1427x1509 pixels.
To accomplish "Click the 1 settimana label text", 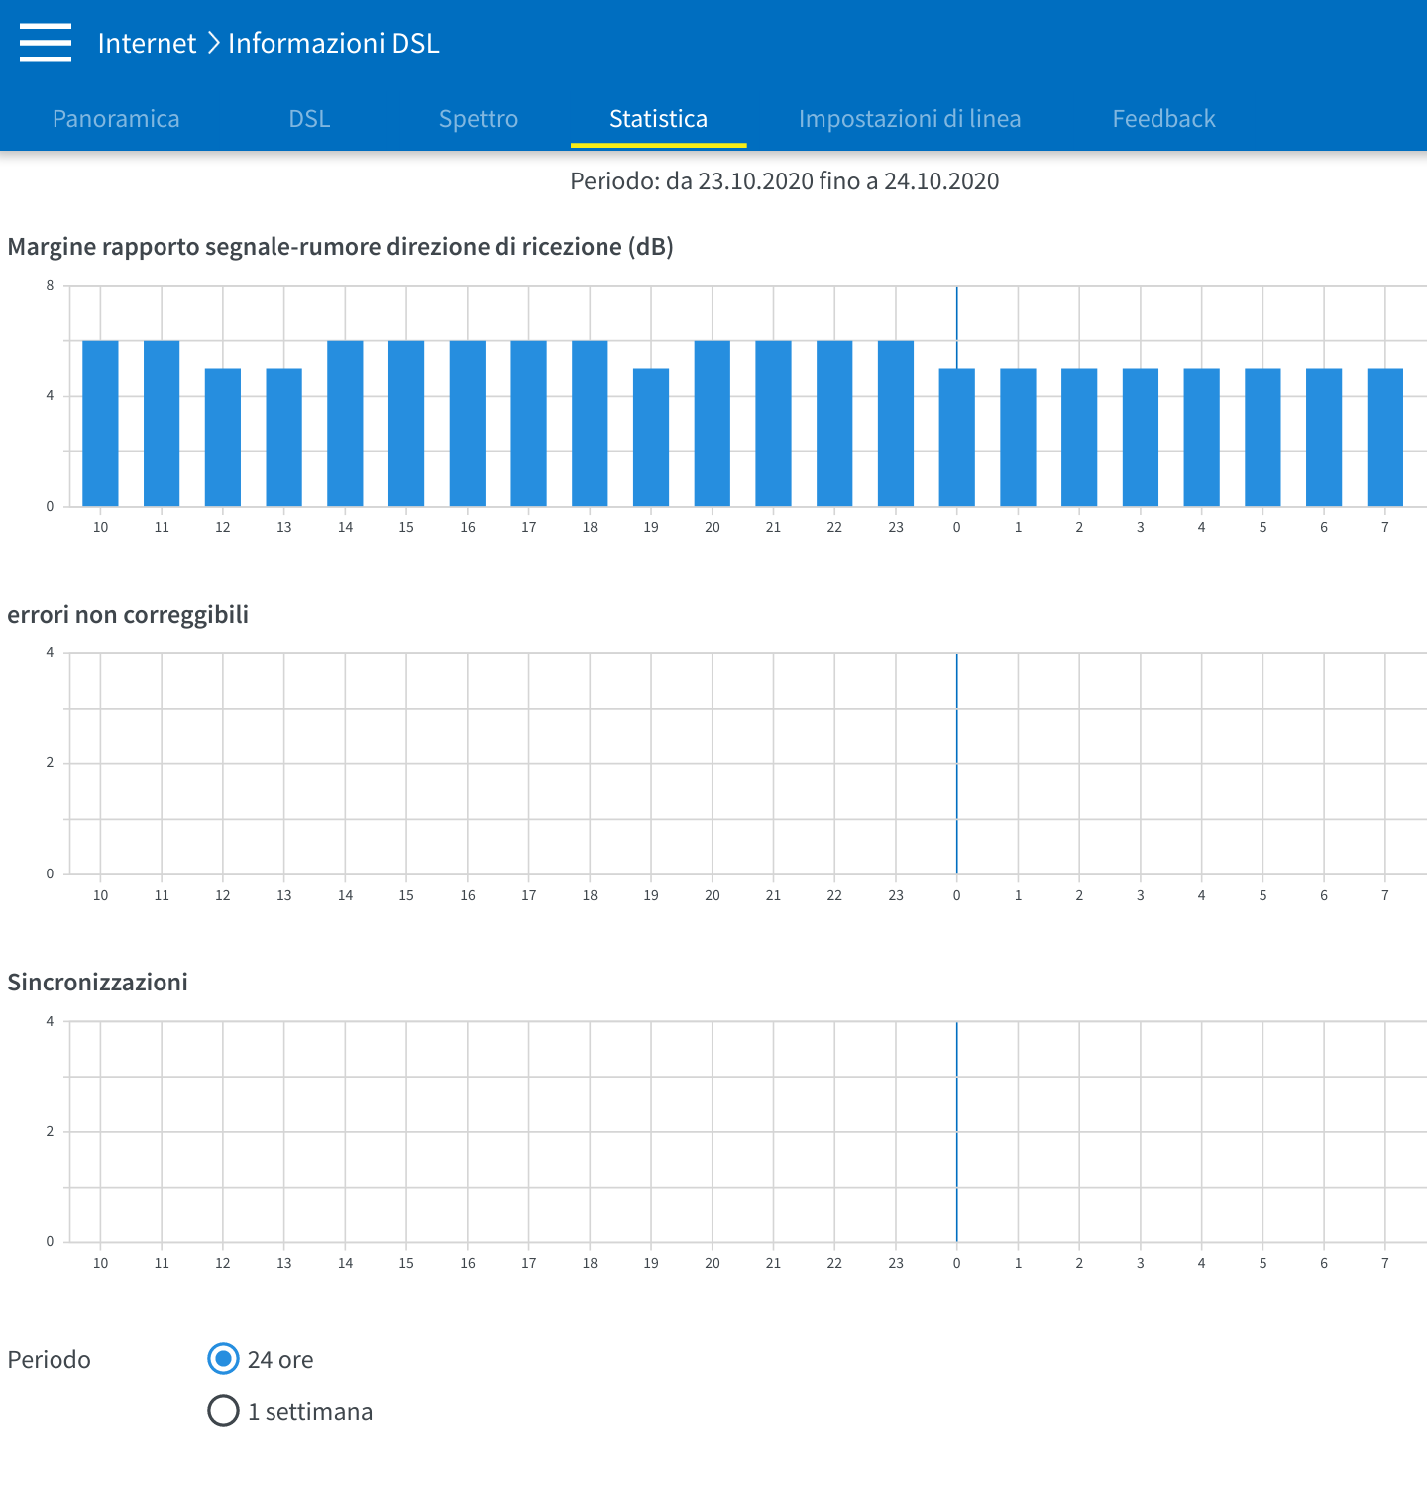I will point(310,1412).
